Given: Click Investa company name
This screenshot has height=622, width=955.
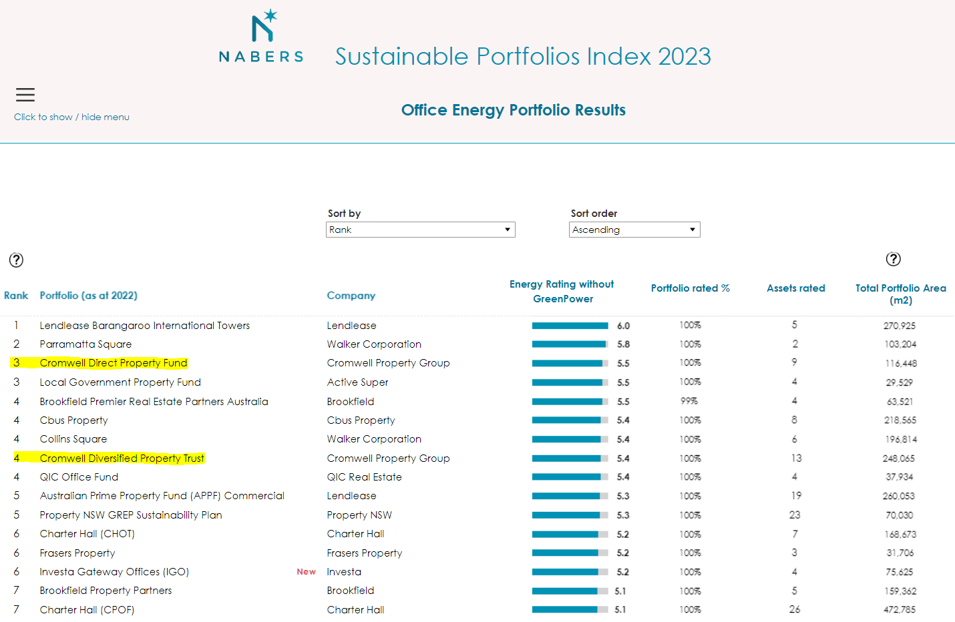Looking at the screenshot, I should (x=344, y=572).
